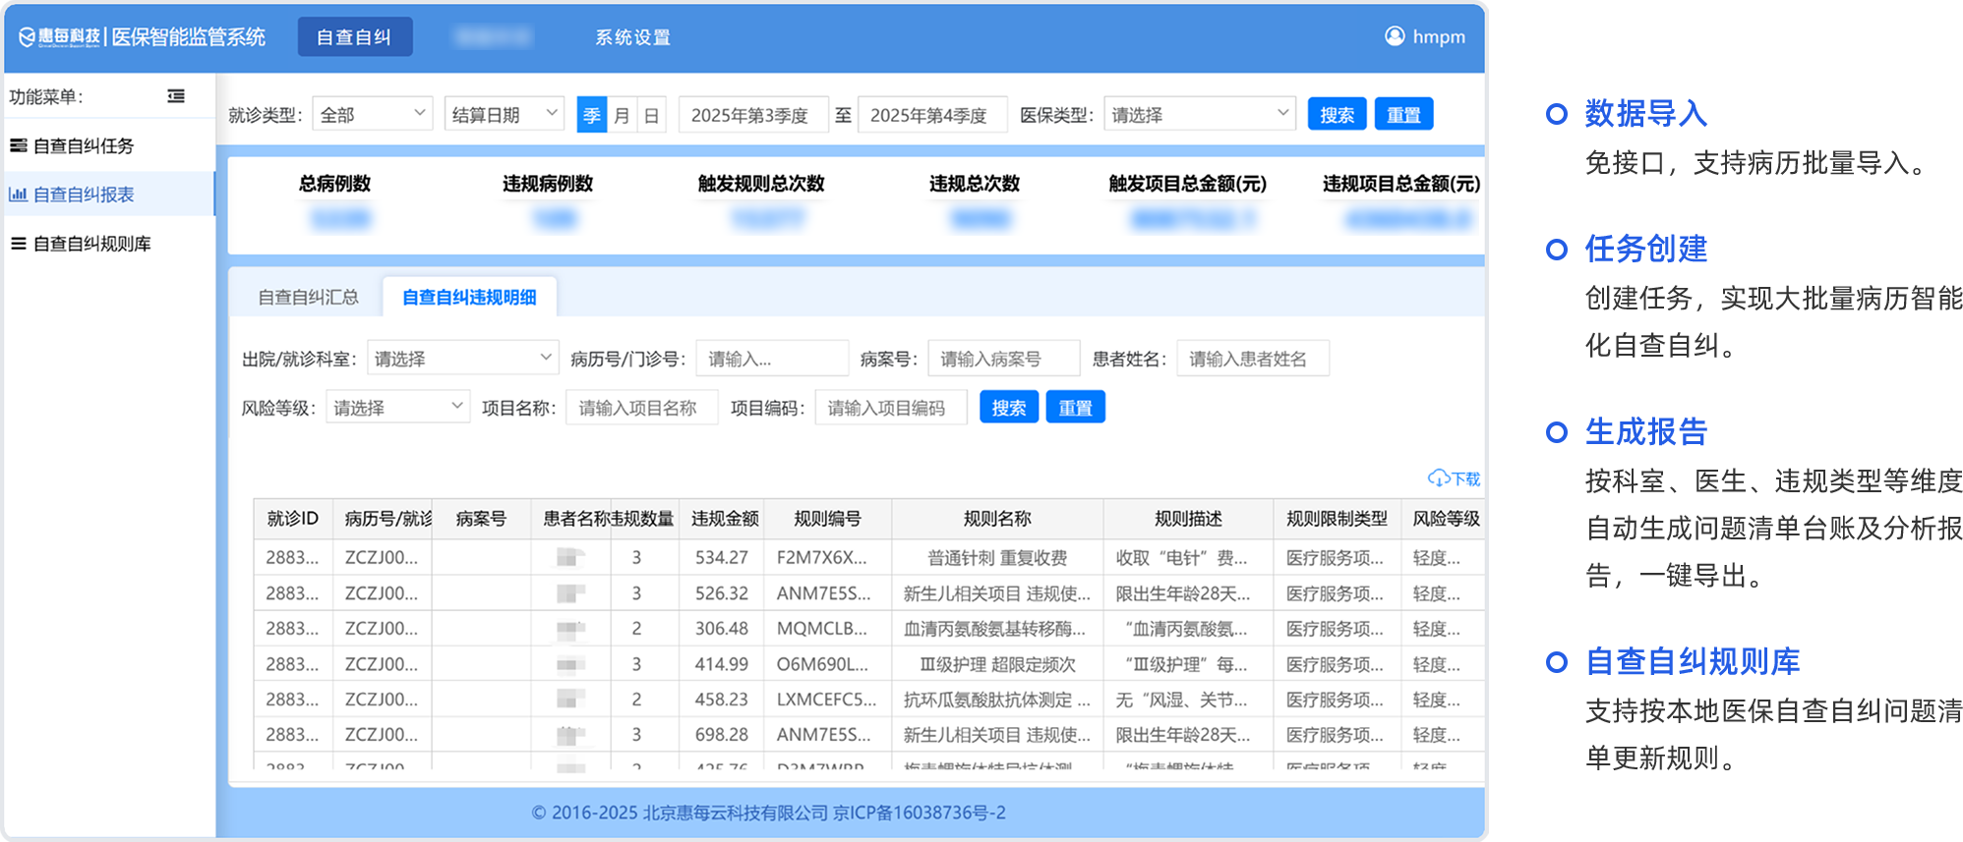Image resolution: width=1963 pixels, height=842 pixels.
Task: Click the 惠每科技 logo icon
Action: pyautogui.click(x=28, y=37)
